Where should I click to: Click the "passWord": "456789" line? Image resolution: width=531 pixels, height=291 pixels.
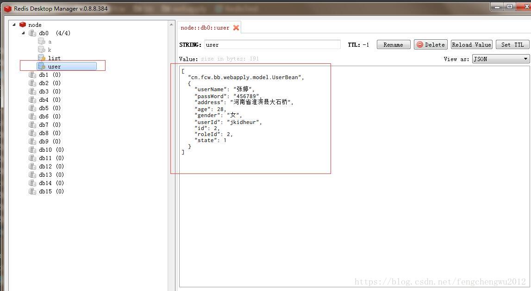point(228,96)
